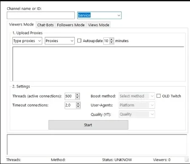Increase Autoupdate minutes with up arrow
Viewport: 190px width, 164px height.
[112, 40]
